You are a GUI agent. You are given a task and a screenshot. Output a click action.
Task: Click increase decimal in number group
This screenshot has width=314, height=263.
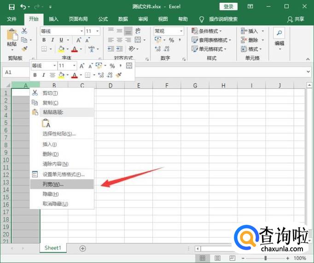[158, 49]
